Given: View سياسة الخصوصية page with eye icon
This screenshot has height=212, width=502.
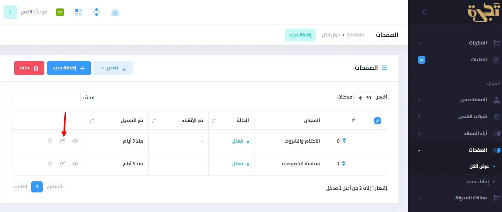Looking at the screenshot, I should [x=75, y=164].
